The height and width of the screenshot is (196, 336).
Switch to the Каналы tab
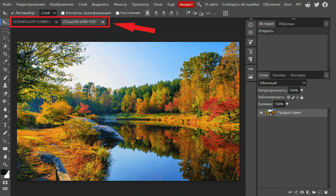click(x=279, y=75)
